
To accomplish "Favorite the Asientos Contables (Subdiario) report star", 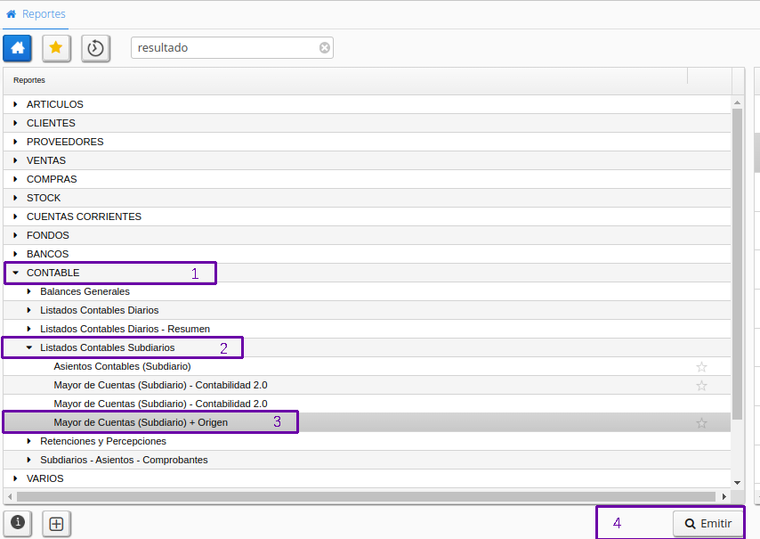I will [701, 367].
